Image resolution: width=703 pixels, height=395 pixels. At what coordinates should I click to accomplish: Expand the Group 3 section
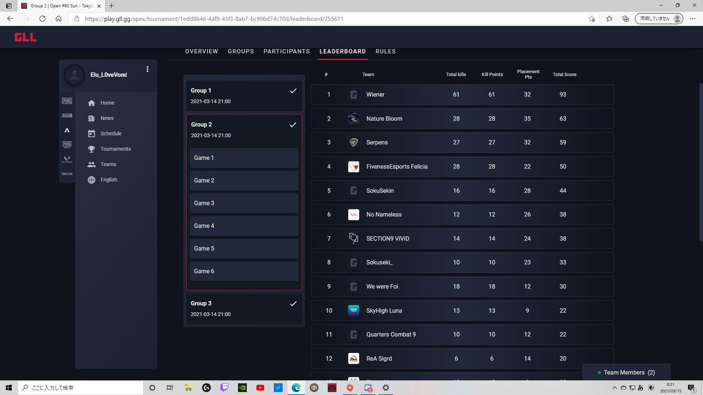[x=244, y=308]
